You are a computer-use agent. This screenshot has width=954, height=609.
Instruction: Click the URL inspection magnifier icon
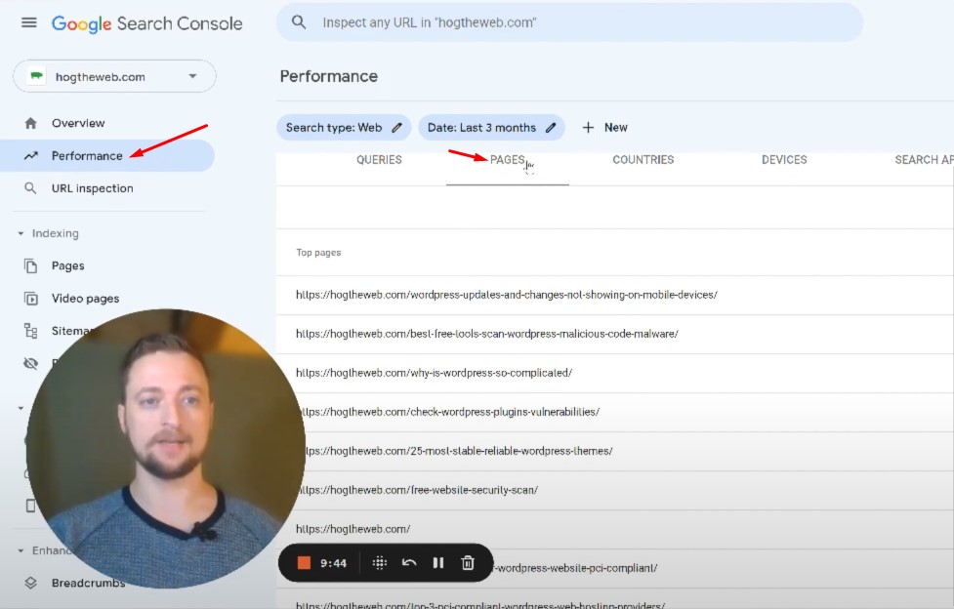(30, 188)
